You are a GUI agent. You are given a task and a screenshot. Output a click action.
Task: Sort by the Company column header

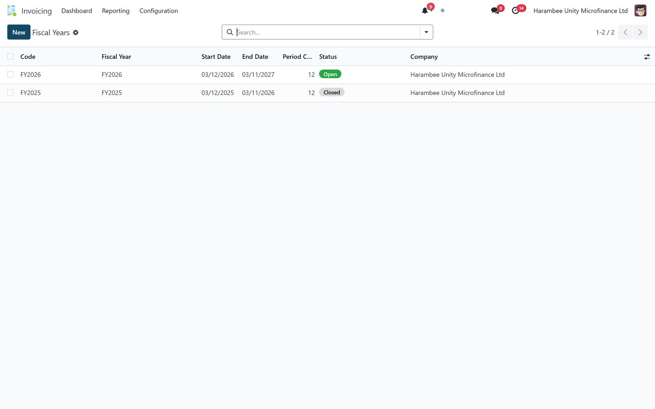pos(424,56)
